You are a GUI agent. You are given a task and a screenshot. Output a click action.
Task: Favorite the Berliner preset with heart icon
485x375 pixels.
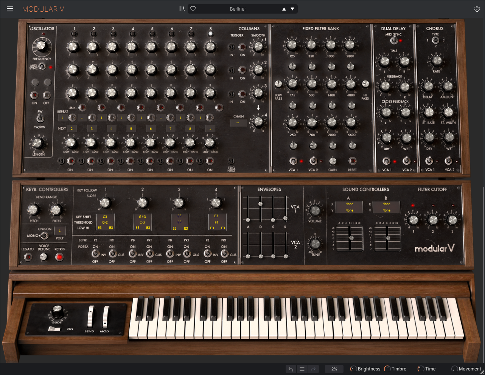[193, 9]
